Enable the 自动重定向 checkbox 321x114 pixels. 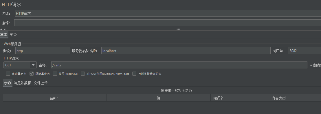[x=8, y=74]
